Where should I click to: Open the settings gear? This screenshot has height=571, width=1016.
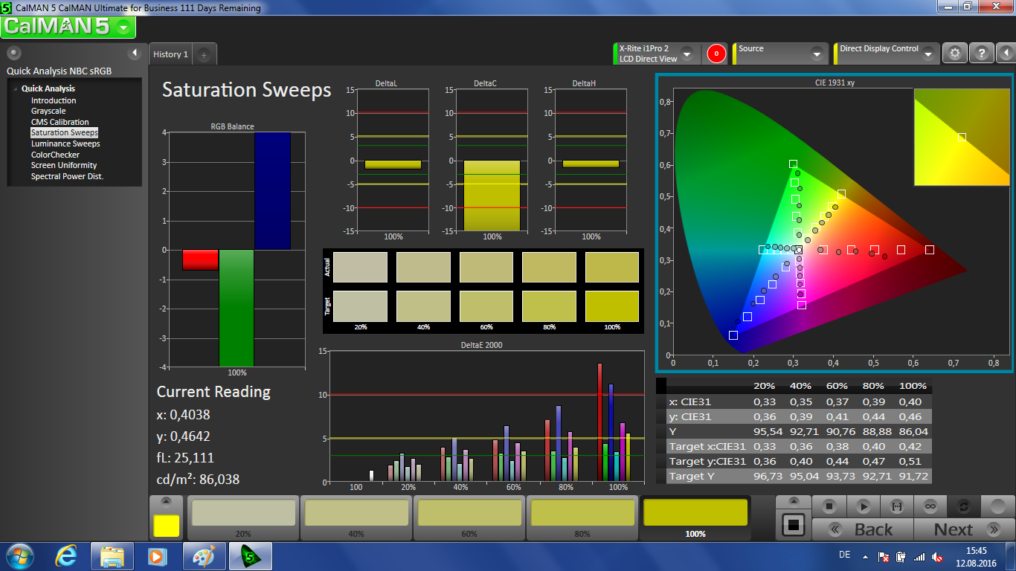pos(955,54)
